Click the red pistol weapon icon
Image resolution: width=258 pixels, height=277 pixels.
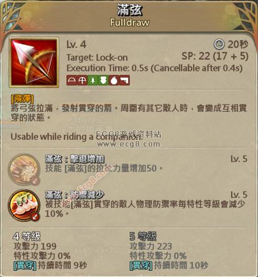point(124,80)
